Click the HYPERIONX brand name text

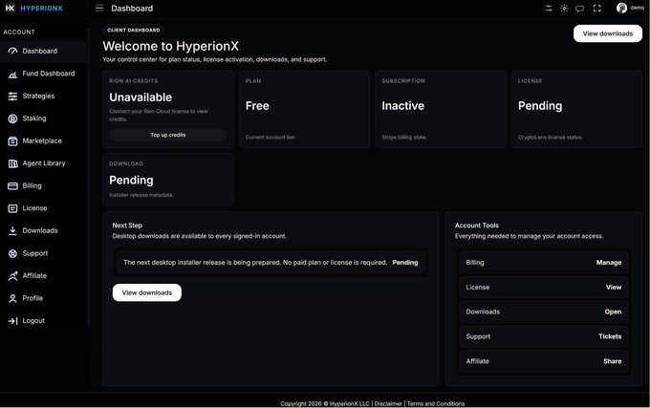[41, 8]
